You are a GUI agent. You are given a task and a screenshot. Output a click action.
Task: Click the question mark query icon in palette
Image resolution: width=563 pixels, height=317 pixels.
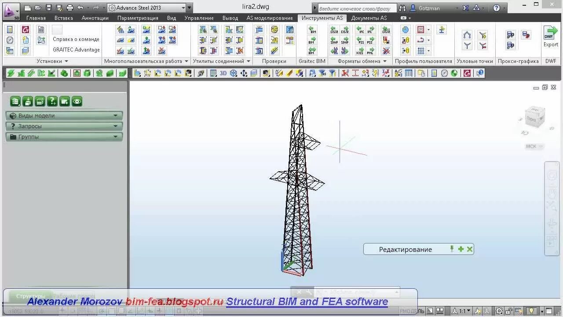(52, 102)
